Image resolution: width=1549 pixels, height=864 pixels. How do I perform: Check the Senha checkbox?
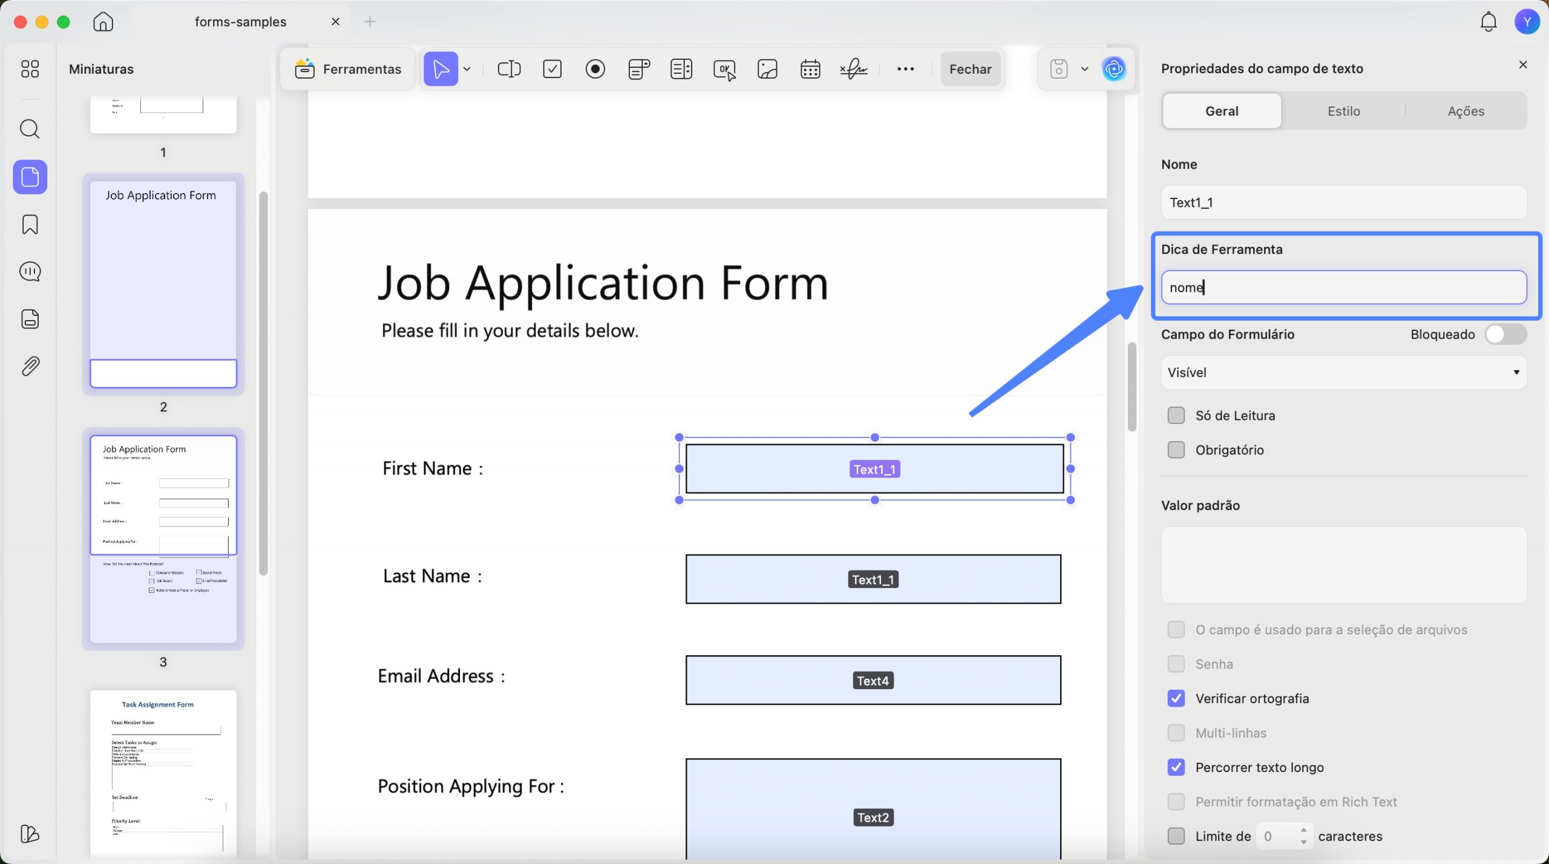point(1176,664)
